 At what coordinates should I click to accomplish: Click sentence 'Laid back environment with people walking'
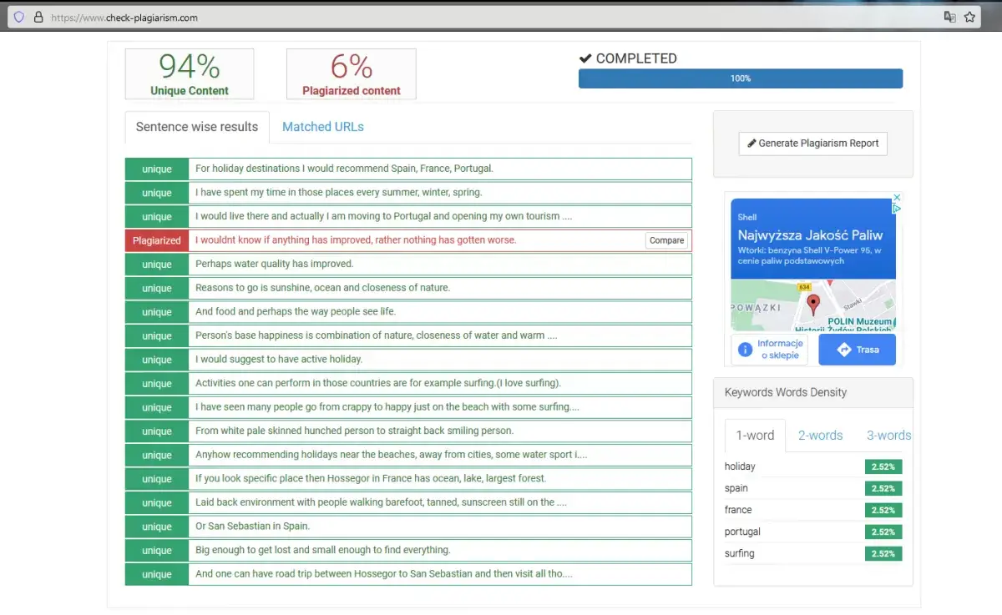pyautogui.click(x=381, y=502)
